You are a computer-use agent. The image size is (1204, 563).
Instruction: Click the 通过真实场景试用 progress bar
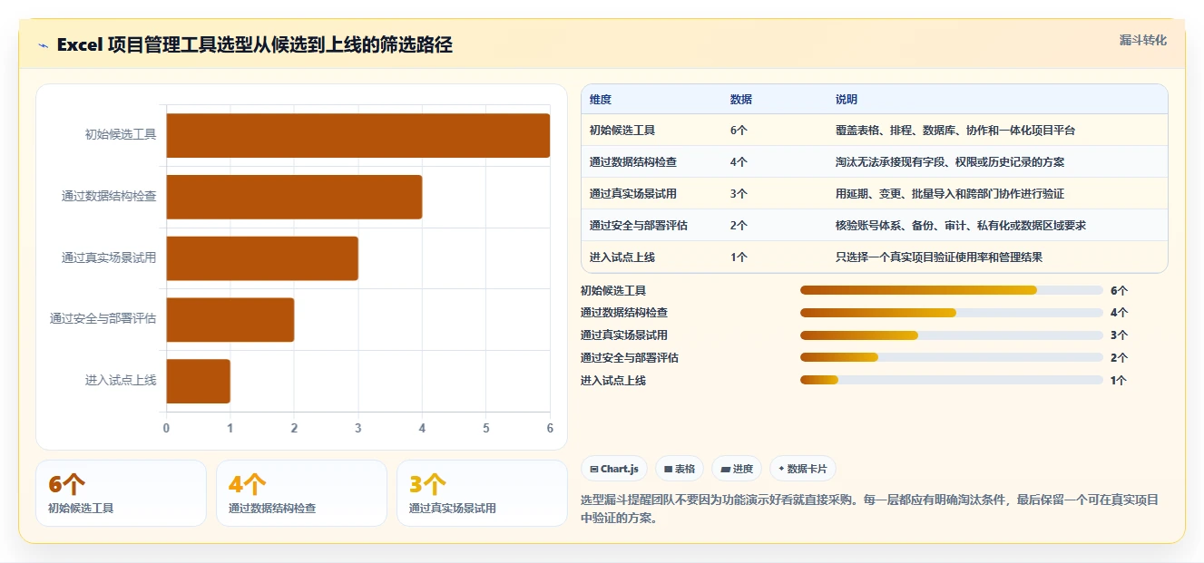click(951, 335)
